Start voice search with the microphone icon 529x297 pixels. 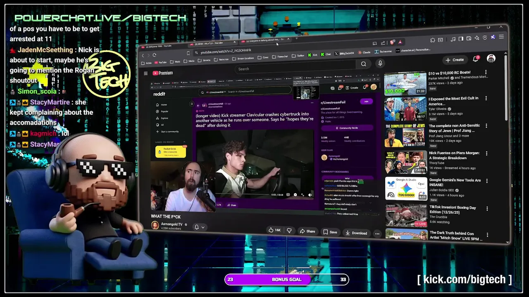click(x=380, y=63)
